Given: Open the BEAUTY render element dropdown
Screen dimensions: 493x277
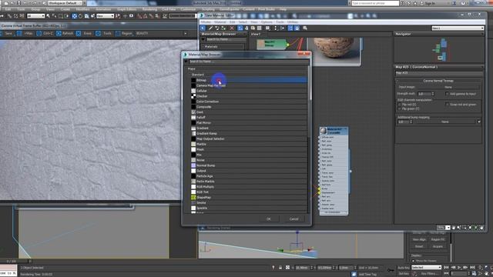Looking at the screenshot, I should (x=162, y=33).
